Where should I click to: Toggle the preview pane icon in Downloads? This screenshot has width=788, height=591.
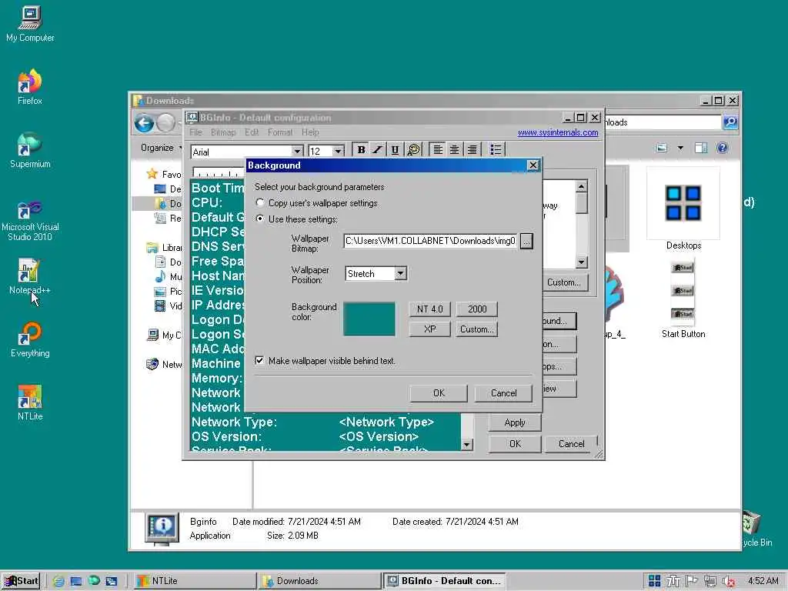click(x=701, y=148)
